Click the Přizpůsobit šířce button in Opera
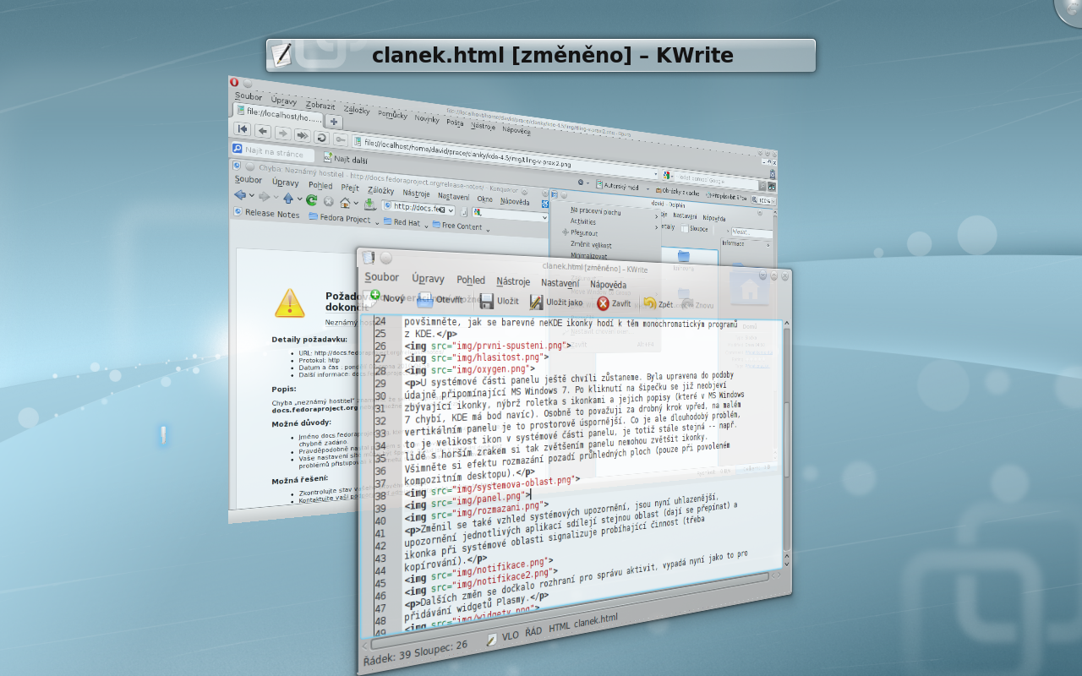The height and width of the screenshot is (676, 1082). tap(726, 197)
